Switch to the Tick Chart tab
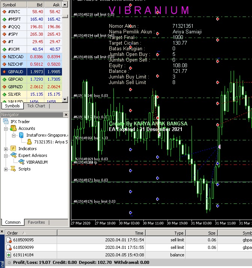Image resolution: width=252 pixels, height=268 pixels. pos(36,106)
